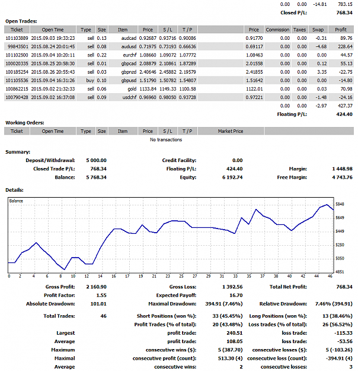Click the Details heading
Image resolution: width=358 pixels, height=371 pixels.
14,190
